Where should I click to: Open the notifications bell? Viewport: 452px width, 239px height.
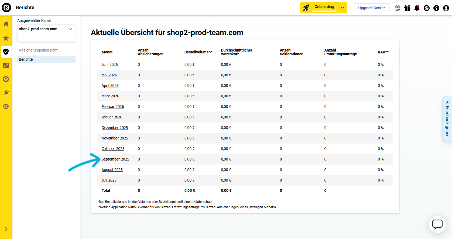(x=417, y=8)
